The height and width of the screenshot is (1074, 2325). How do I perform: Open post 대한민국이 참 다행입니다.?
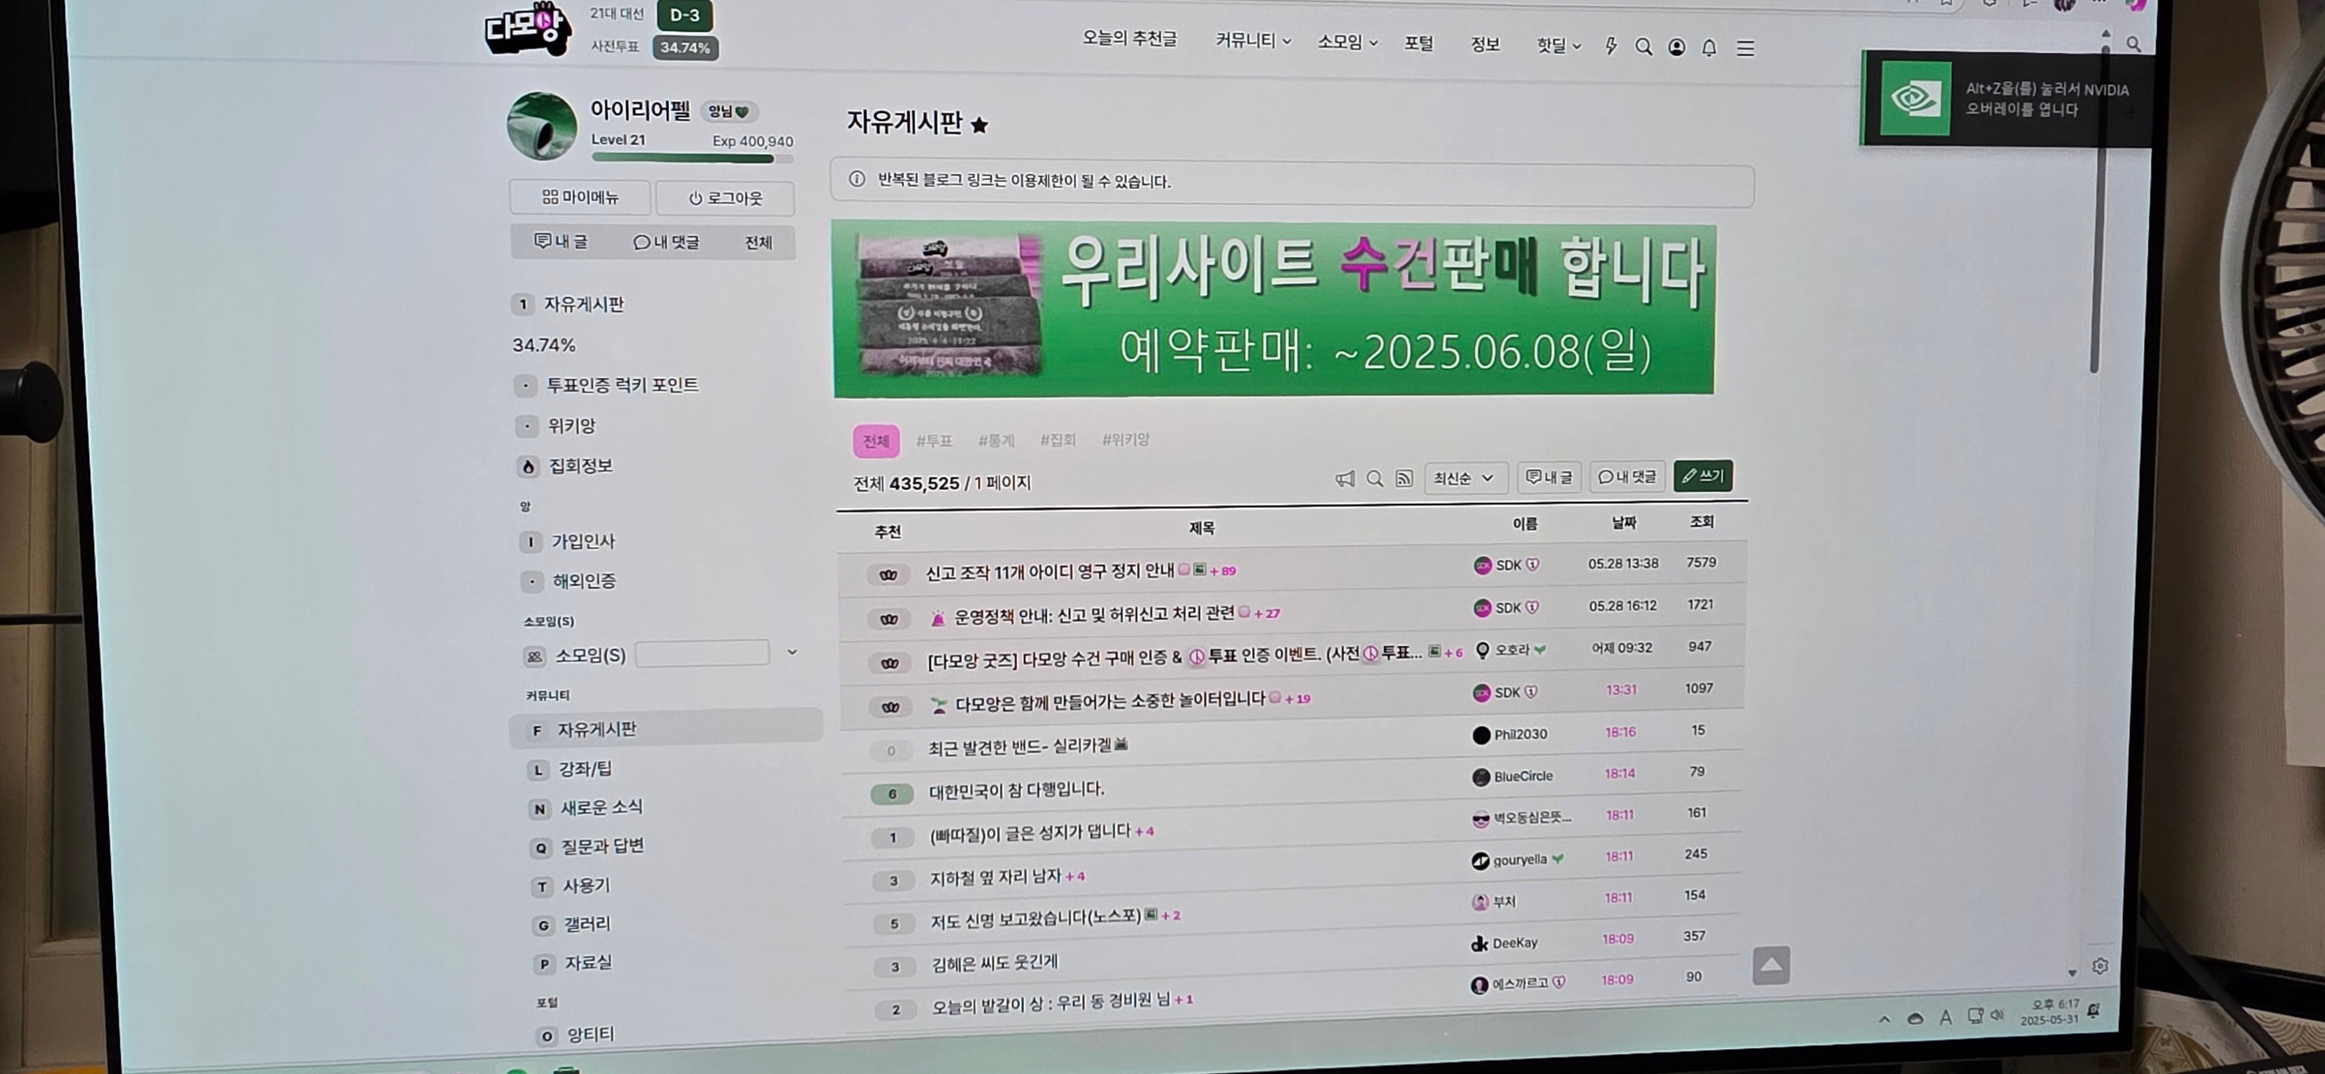click(1016, 790)
